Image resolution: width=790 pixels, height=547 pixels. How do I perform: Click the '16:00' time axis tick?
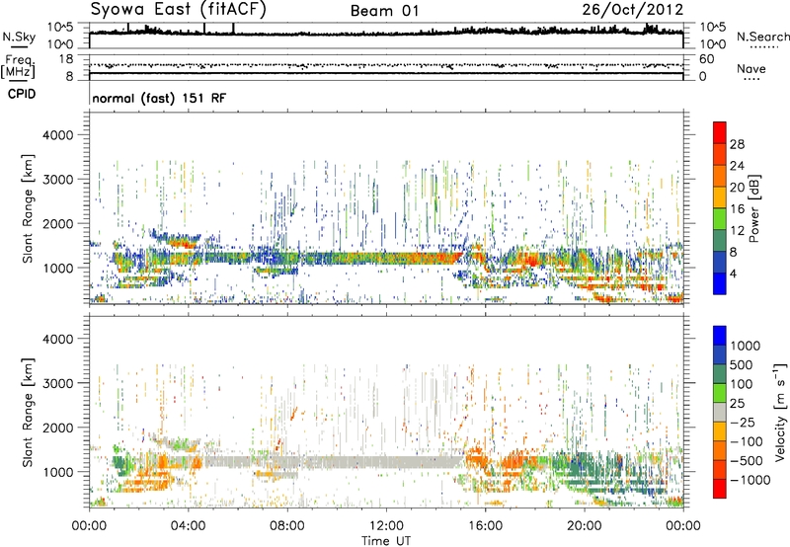pyautogui.click(x=485, y=526)
